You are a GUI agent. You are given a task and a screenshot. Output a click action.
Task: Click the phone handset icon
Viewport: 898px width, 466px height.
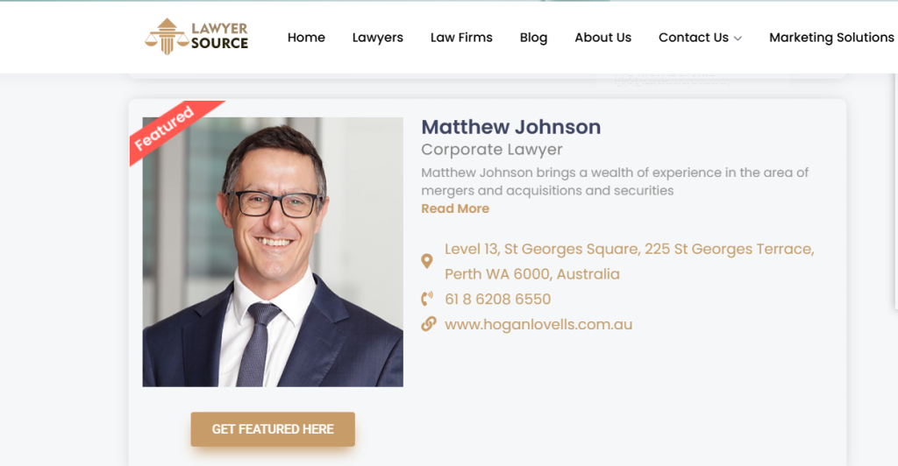tap(427, 299)
